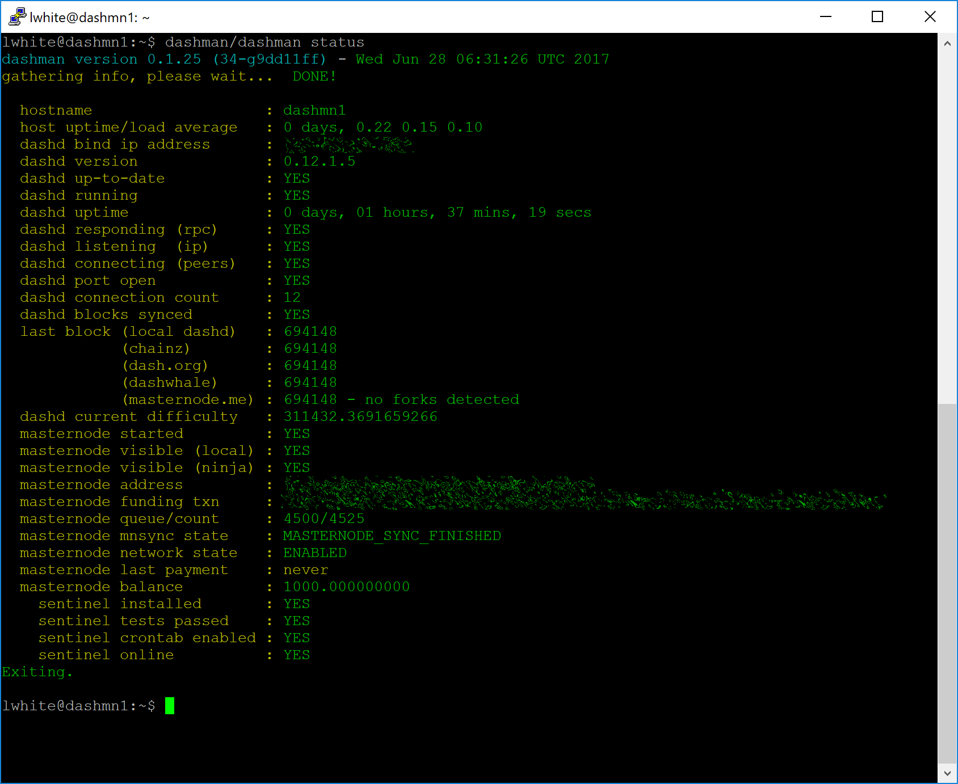Click the 'masternode mnsync state' label
This screenshot has height=784, width=958.
click(x=124, y=536)
